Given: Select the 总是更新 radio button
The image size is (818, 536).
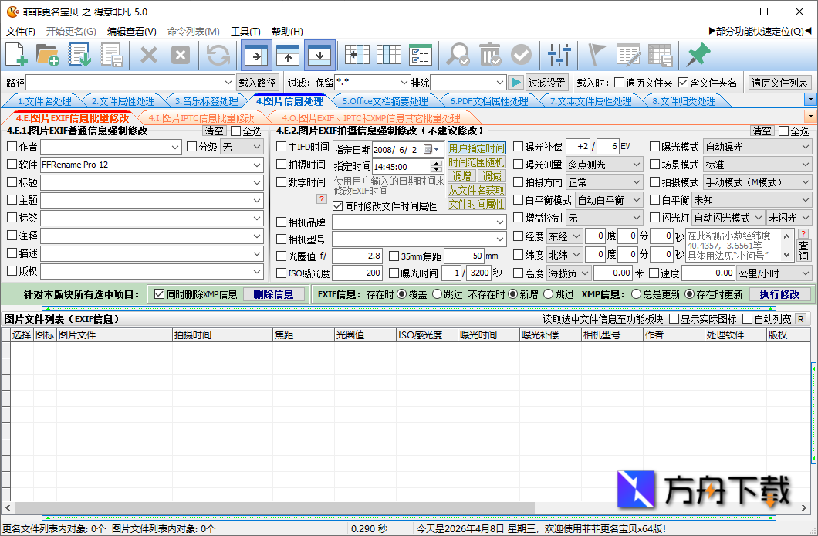Looking at the screenshot, I should click(x=637, y=294).
